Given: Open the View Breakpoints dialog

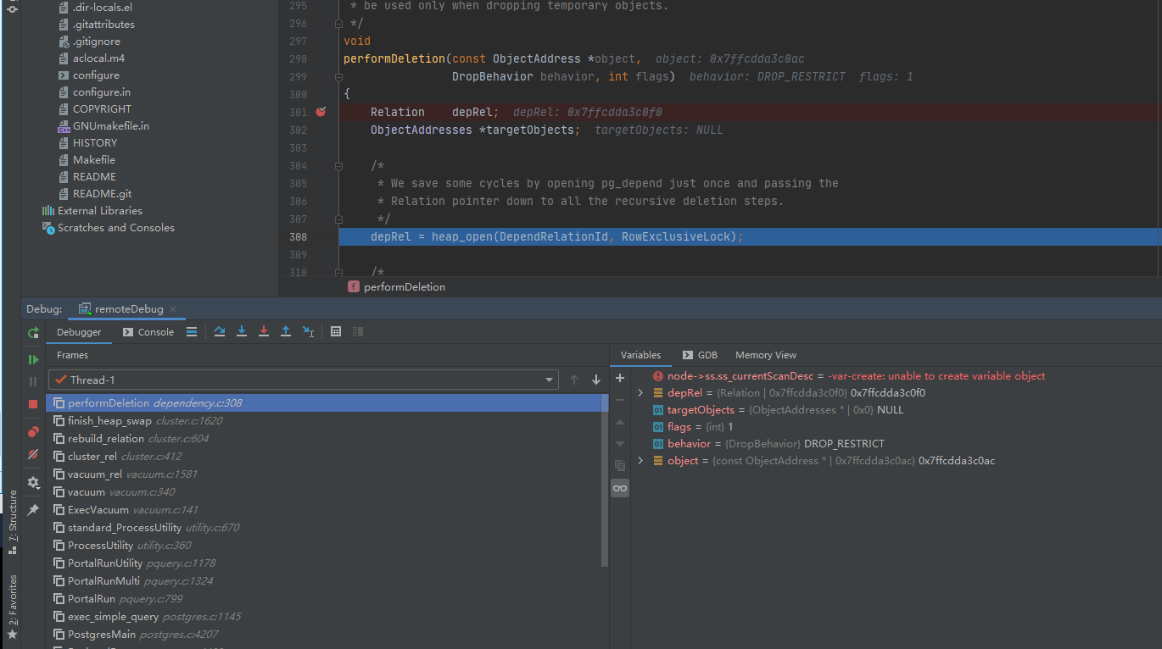Looking at the screenshot, I should click(33, 432).
